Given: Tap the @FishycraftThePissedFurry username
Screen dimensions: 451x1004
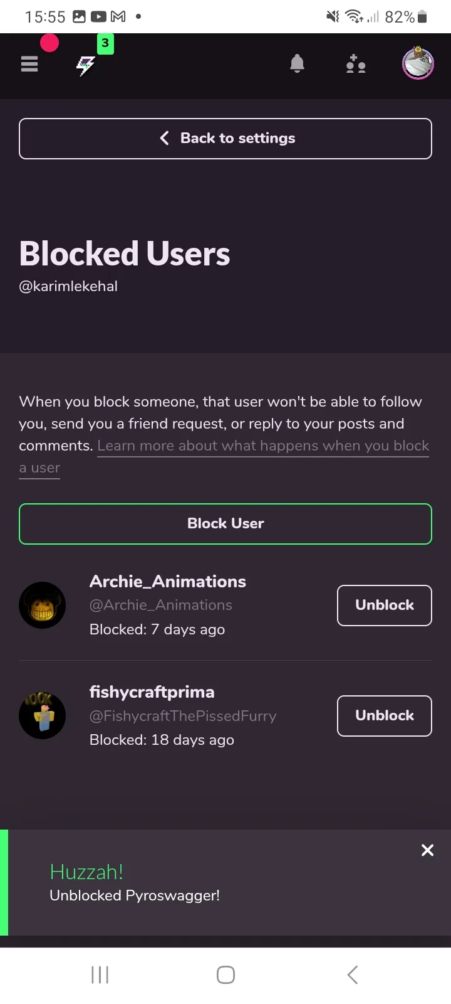Looking at the screenshot, I should (183, 716).
